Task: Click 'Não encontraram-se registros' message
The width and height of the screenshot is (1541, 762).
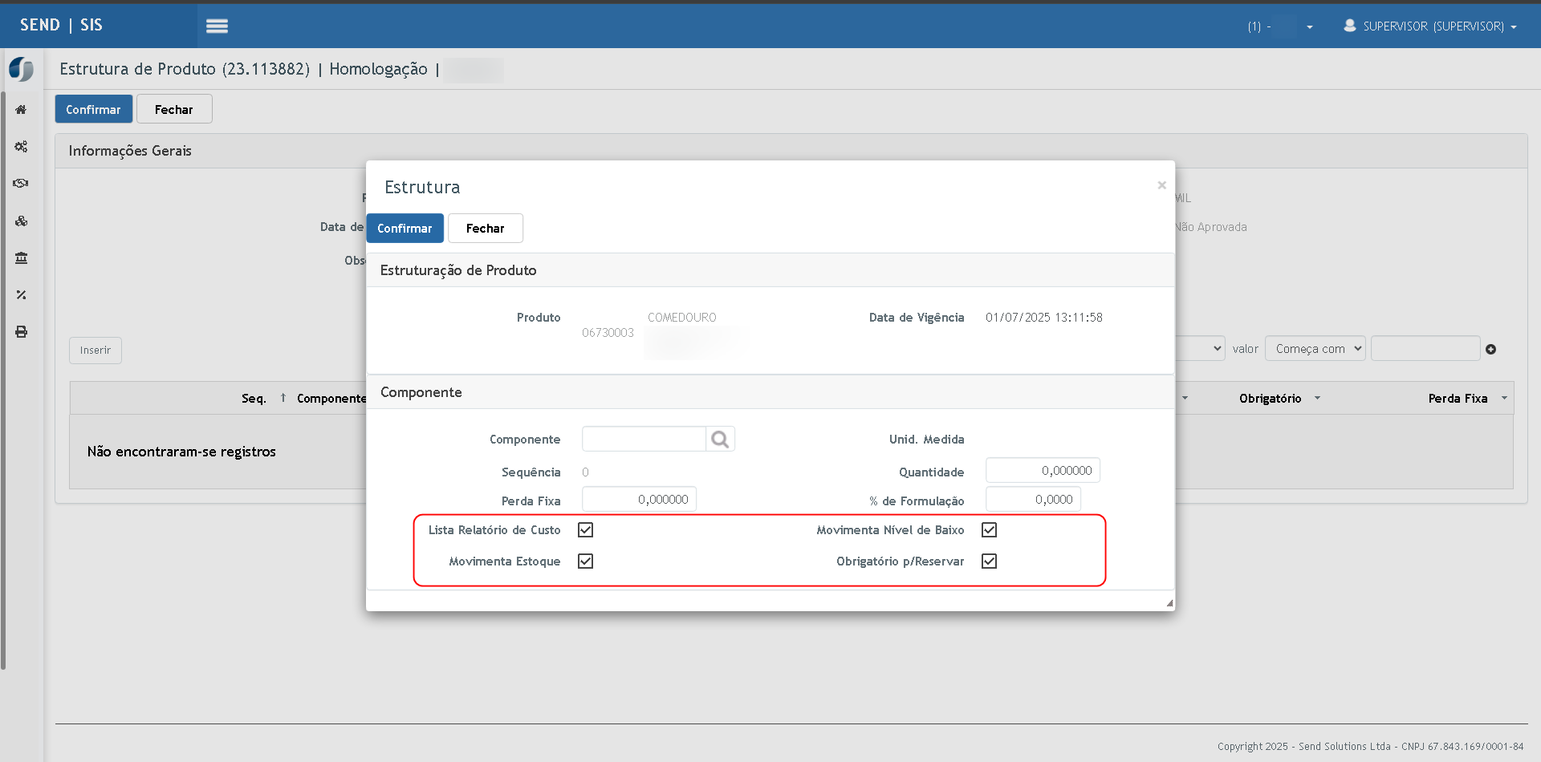Action: pos(181,452)
